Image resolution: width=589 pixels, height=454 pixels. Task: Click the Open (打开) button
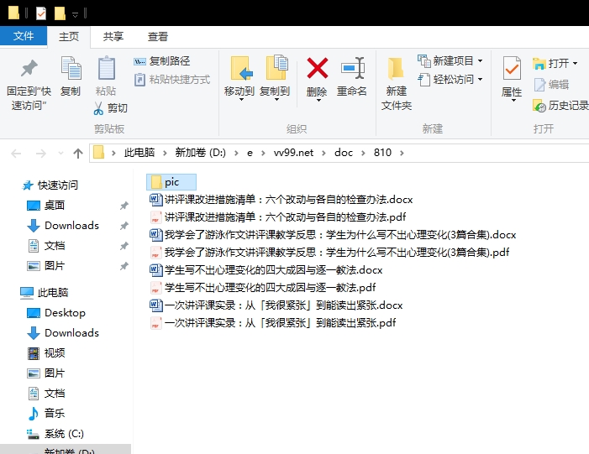[x=555, y=64]
